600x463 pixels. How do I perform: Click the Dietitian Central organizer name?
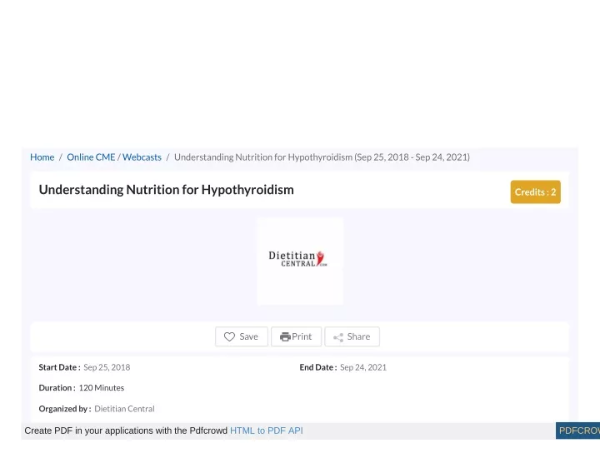point(124,409)
